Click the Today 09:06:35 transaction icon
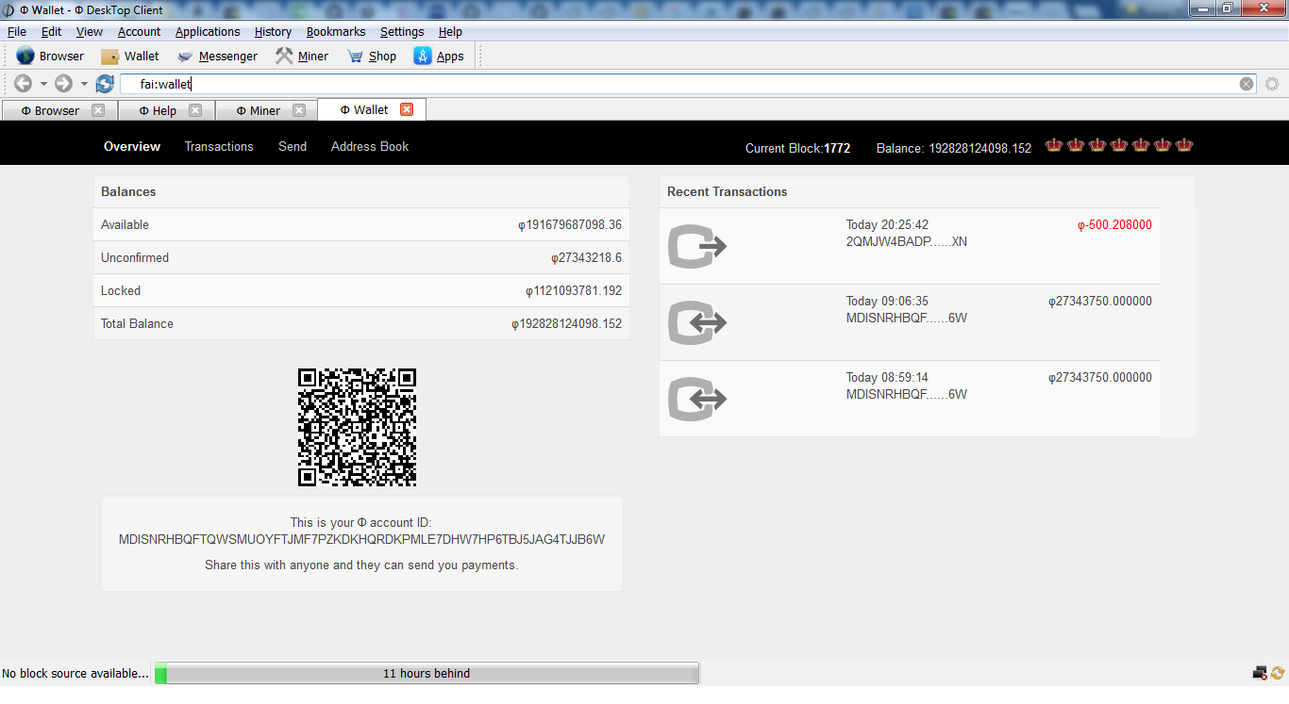This screenshot has height=704, width=1289. pyautogui.click(x=697, y=322)
